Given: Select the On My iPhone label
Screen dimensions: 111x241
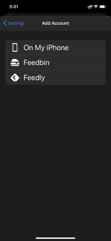Looking at the screenshot, I should (x=46, y=48).
